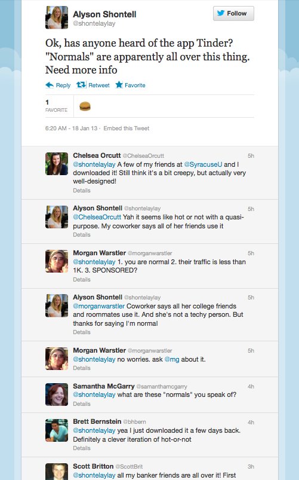Open the @morganwarstler mention in Alyson's reply

coord(98,306)
